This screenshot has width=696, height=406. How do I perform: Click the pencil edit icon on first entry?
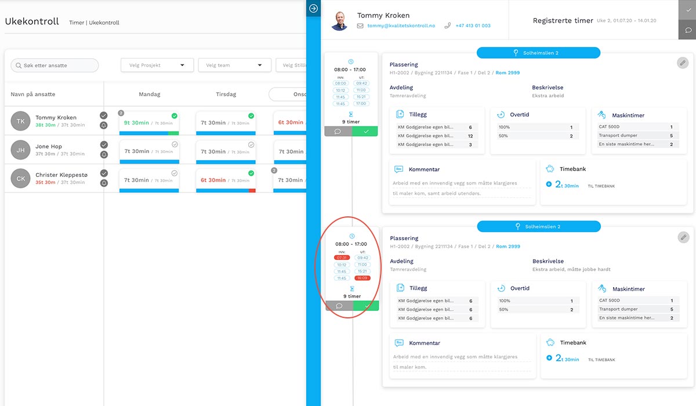click(684, 63)
